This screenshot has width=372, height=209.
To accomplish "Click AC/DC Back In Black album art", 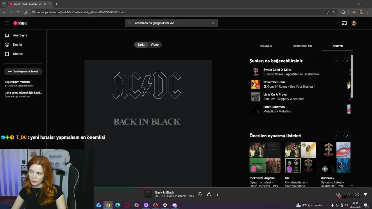I will 148,123.
